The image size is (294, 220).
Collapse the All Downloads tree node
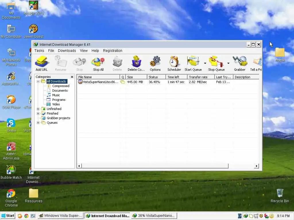point(38,81)
